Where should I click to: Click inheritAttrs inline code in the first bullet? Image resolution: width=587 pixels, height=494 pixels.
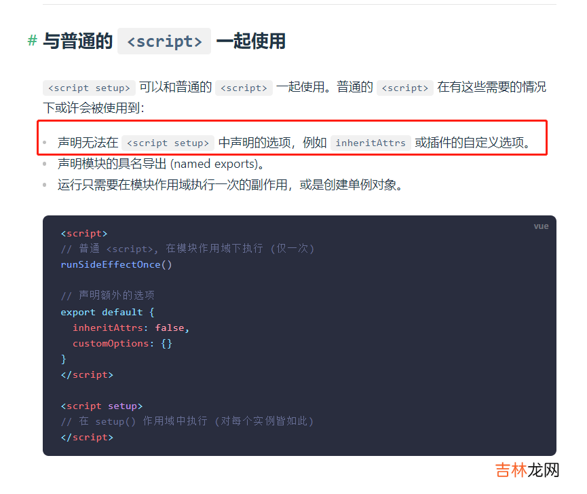click(371, 143)
